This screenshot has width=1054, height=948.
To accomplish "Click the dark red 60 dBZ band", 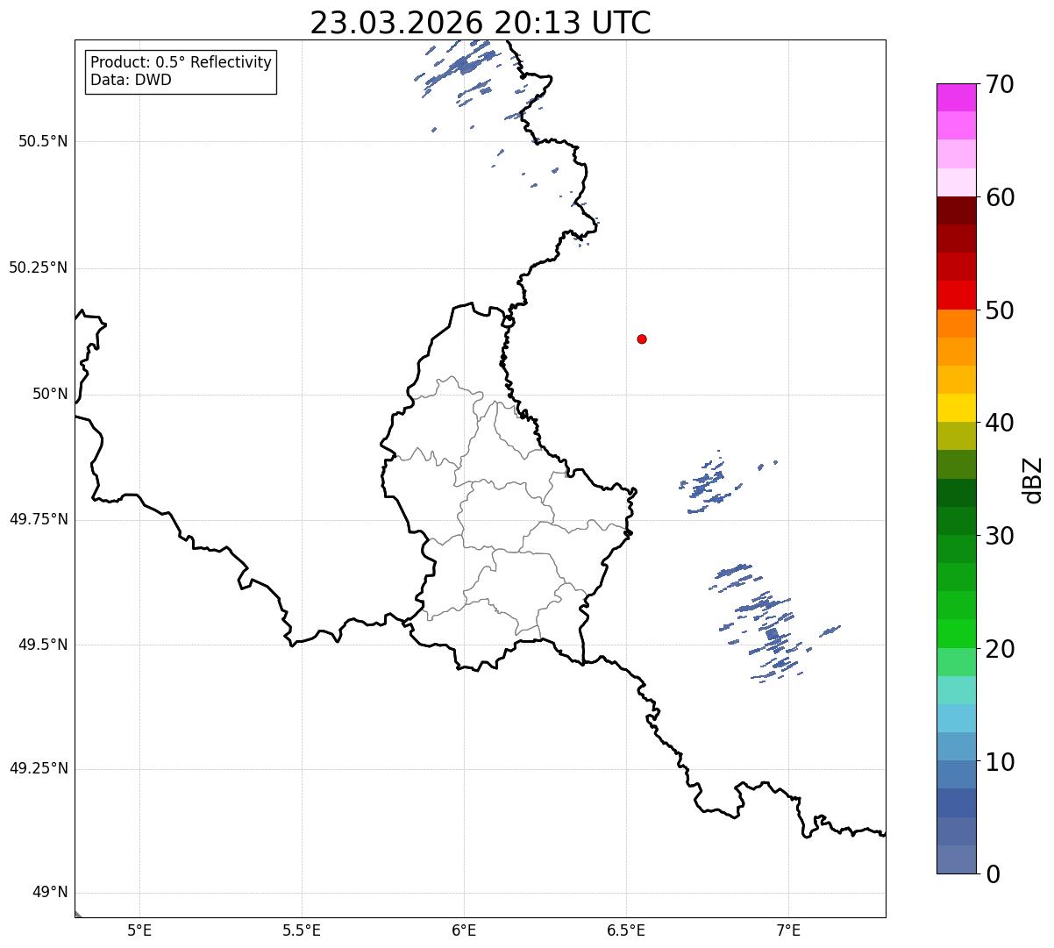I will click(x=956, y=210).
